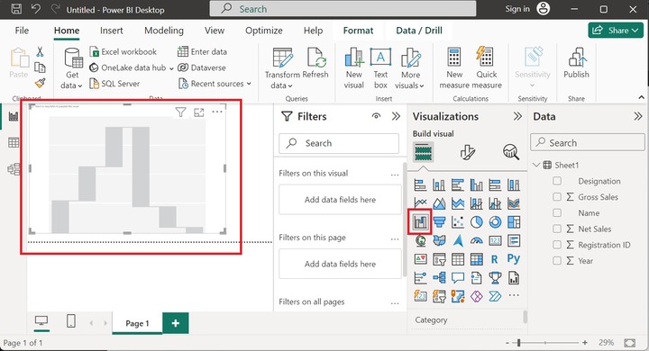Select the Ribbon chart visualization

[x=514, y=203]
